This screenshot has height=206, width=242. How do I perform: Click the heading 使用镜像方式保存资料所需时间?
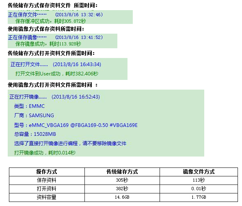pyautogui.click(x=46, y=29)
